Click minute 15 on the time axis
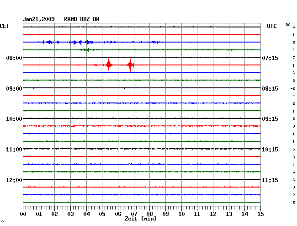The height and width of the screenshot is (226, 297). [260, 214]
